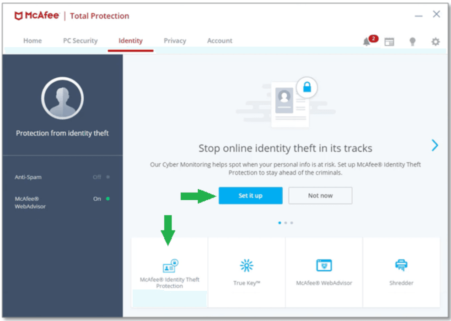Open McAfee Identity Theft Protection tile icon

(x=171, y=266)
